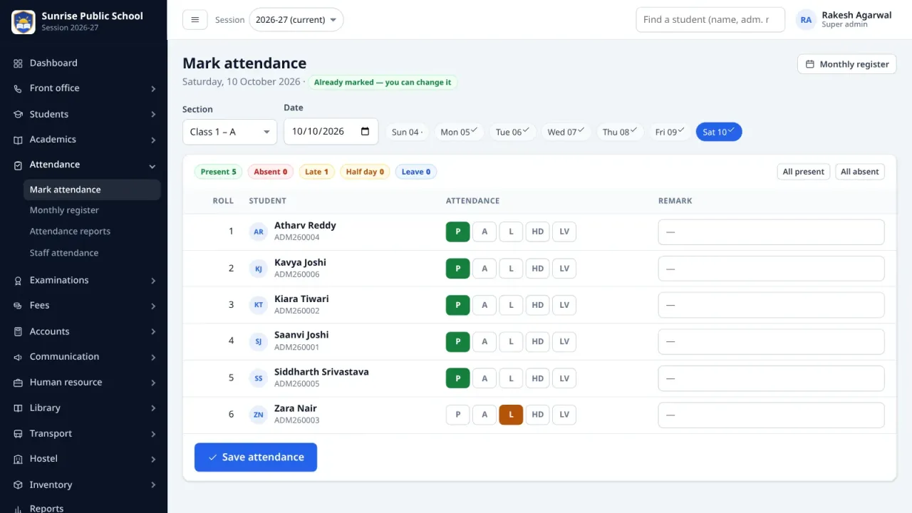The width and height of the screenshot is (912, 513).
Task: Open the Session 2026-27 dropdown
Action: point(296,20)
